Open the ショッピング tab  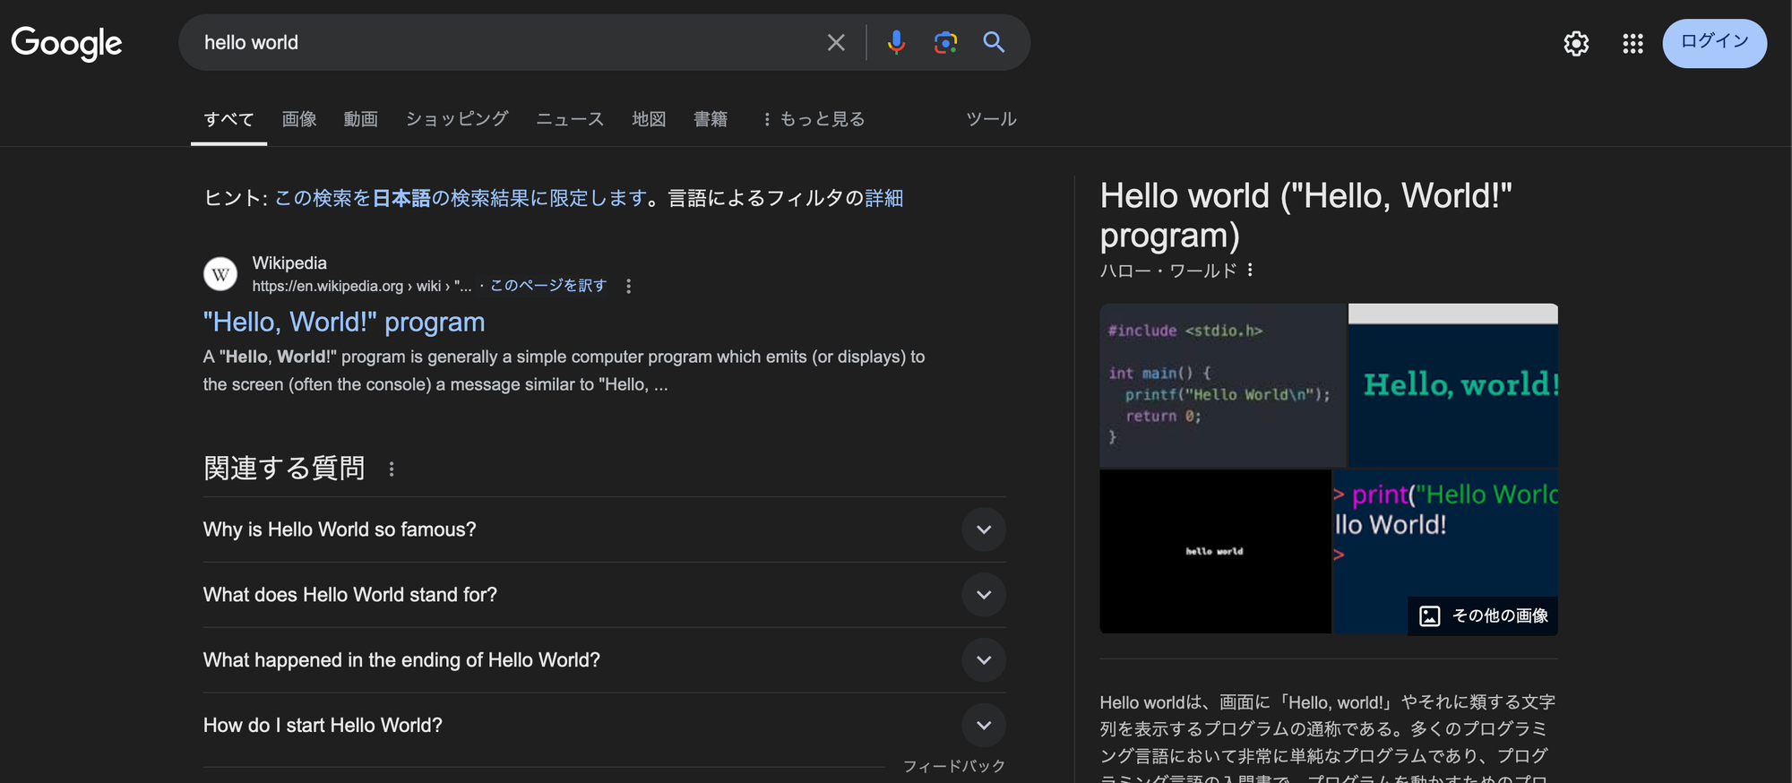coord(457,119)
